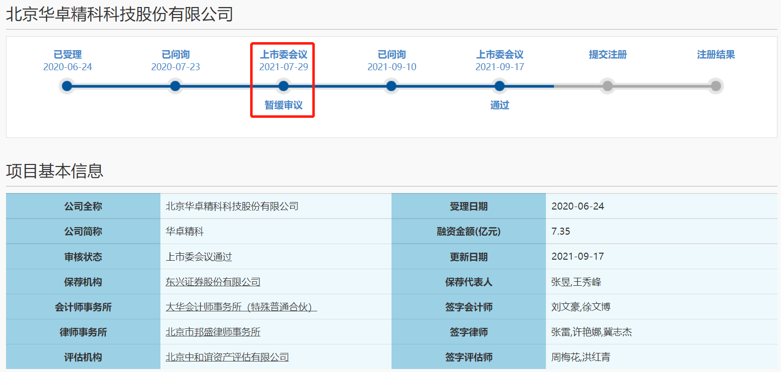The image size is (781, 372).
Task: Select the 暂缓审议 result label
Action: (284, 105)
